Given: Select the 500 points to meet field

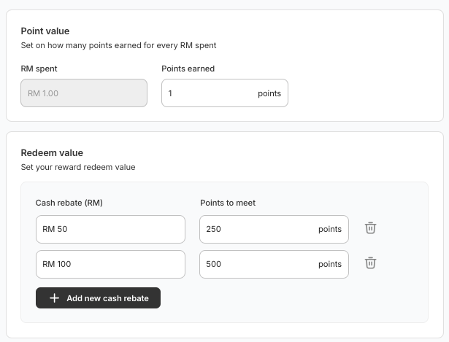Looking at the screenshot, I should tap(274, 264).
